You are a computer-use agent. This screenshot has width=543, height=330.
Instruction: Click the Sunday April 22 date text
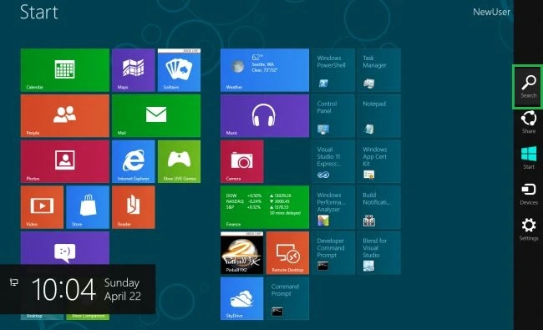pos(122,290)
